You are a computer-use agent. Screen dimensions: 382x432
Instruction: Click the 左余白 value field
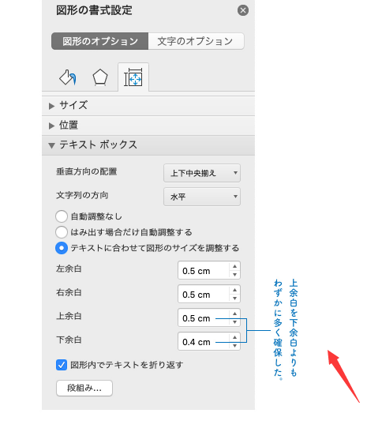tap(204, 270)
